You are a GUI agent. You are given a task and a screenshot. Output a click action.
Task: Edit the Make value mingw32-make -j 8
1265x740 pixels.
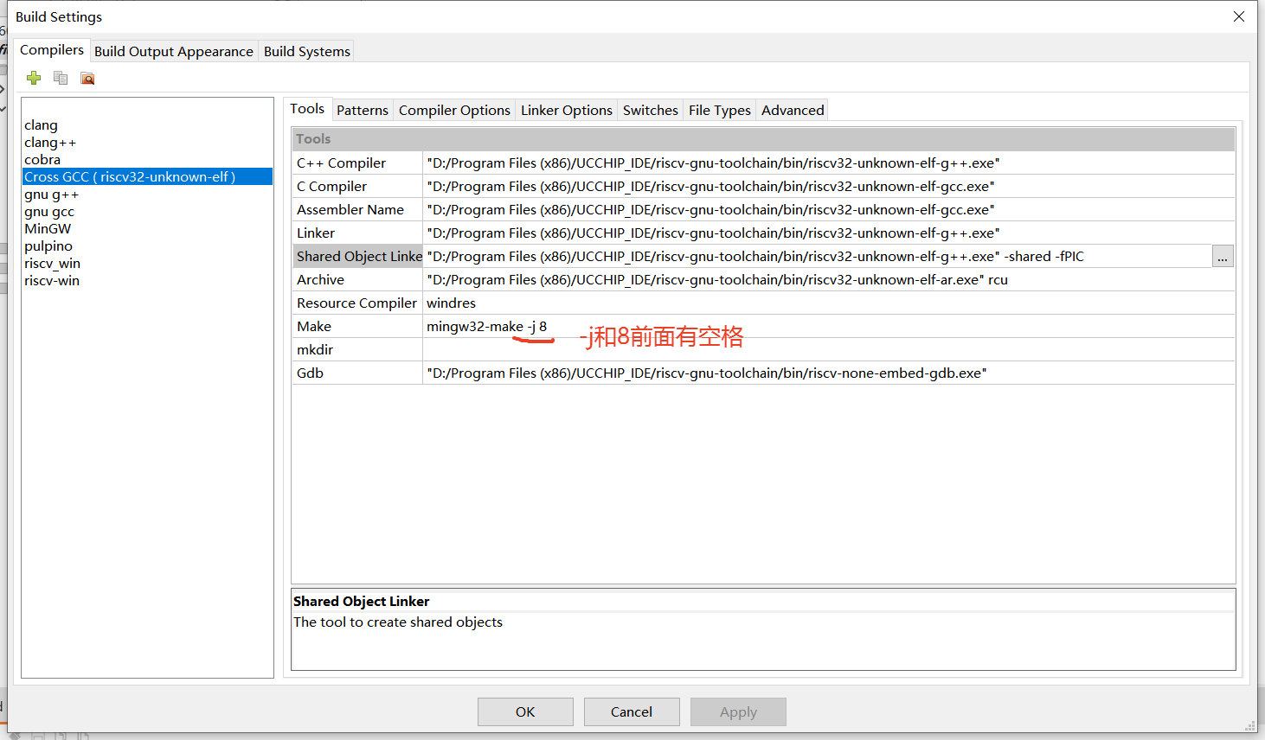pos(829,326)
